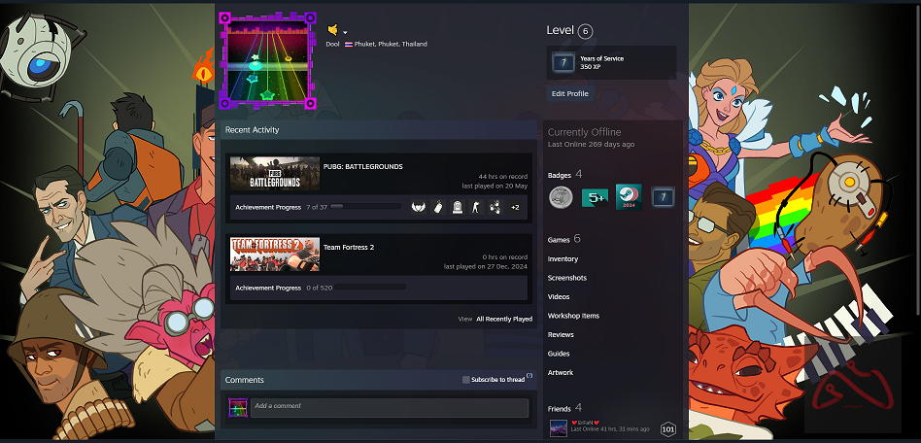This screenshot has width=921, height=443.
Task: Open the Years of Service badge in the Level panel
Action: coord(563,63)
